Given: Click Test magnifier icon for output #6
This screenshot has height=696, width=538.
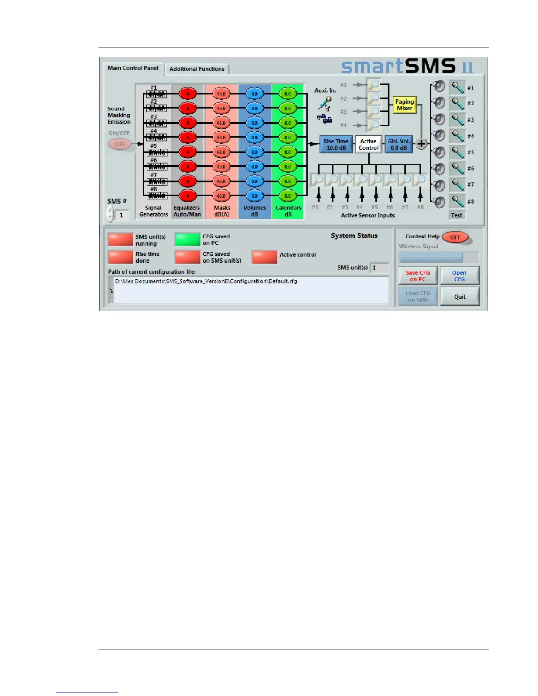Looking at the screenshot, I should click(458, 168).
